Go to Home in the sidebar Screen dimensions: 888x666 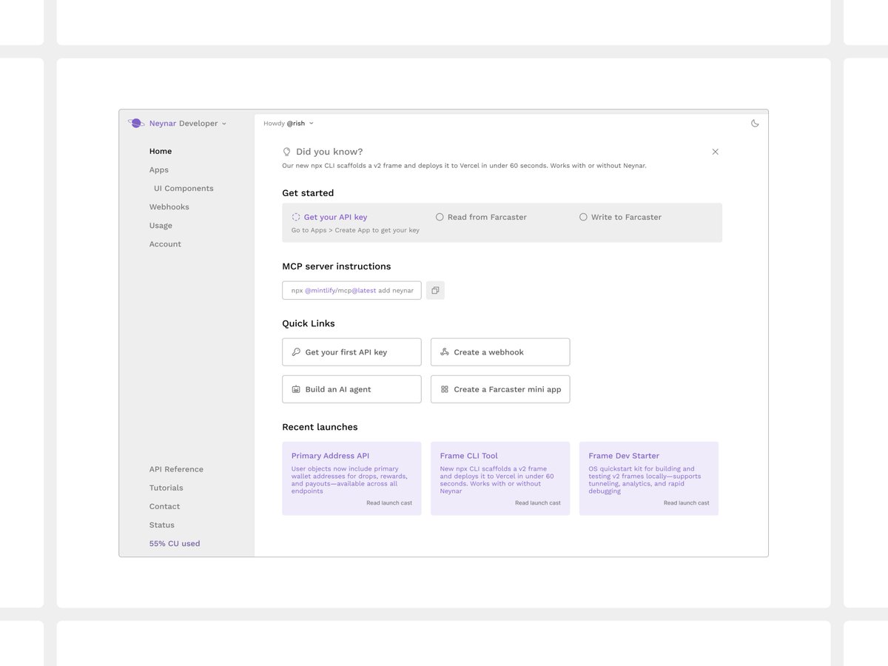(x=161, y=151)
